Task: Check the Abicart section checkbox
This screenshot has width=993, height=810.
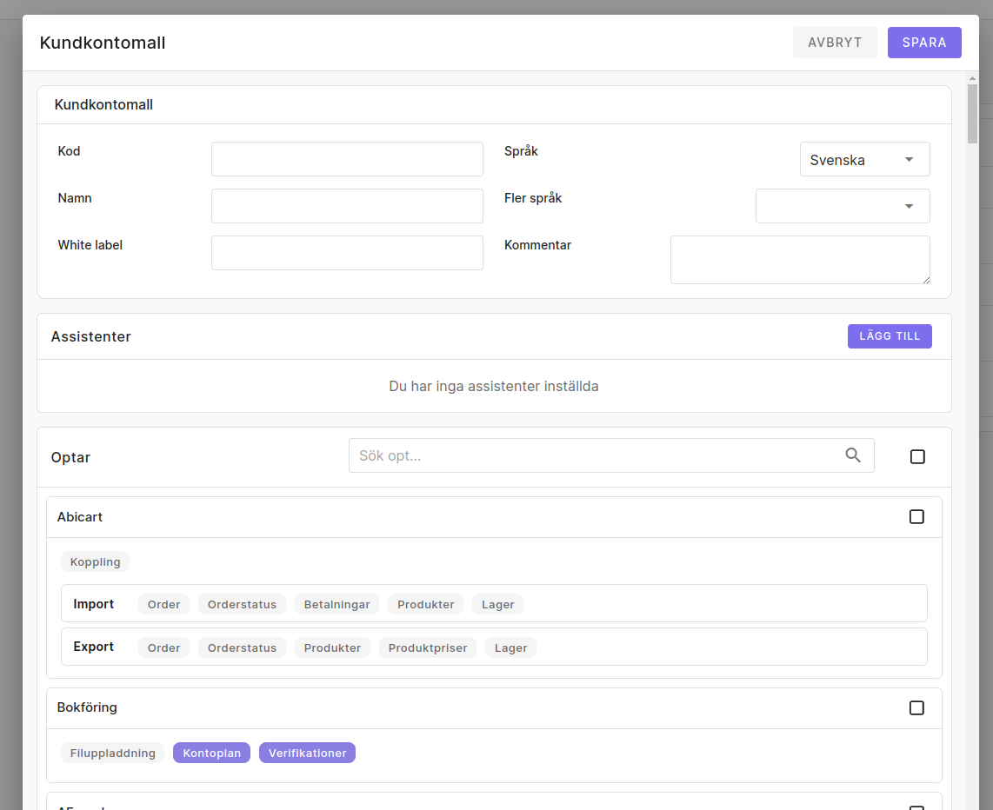Action: point(916,517)
